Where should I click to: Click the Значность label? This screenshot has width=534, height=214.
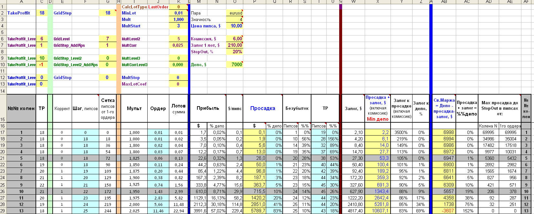[208, 19]
